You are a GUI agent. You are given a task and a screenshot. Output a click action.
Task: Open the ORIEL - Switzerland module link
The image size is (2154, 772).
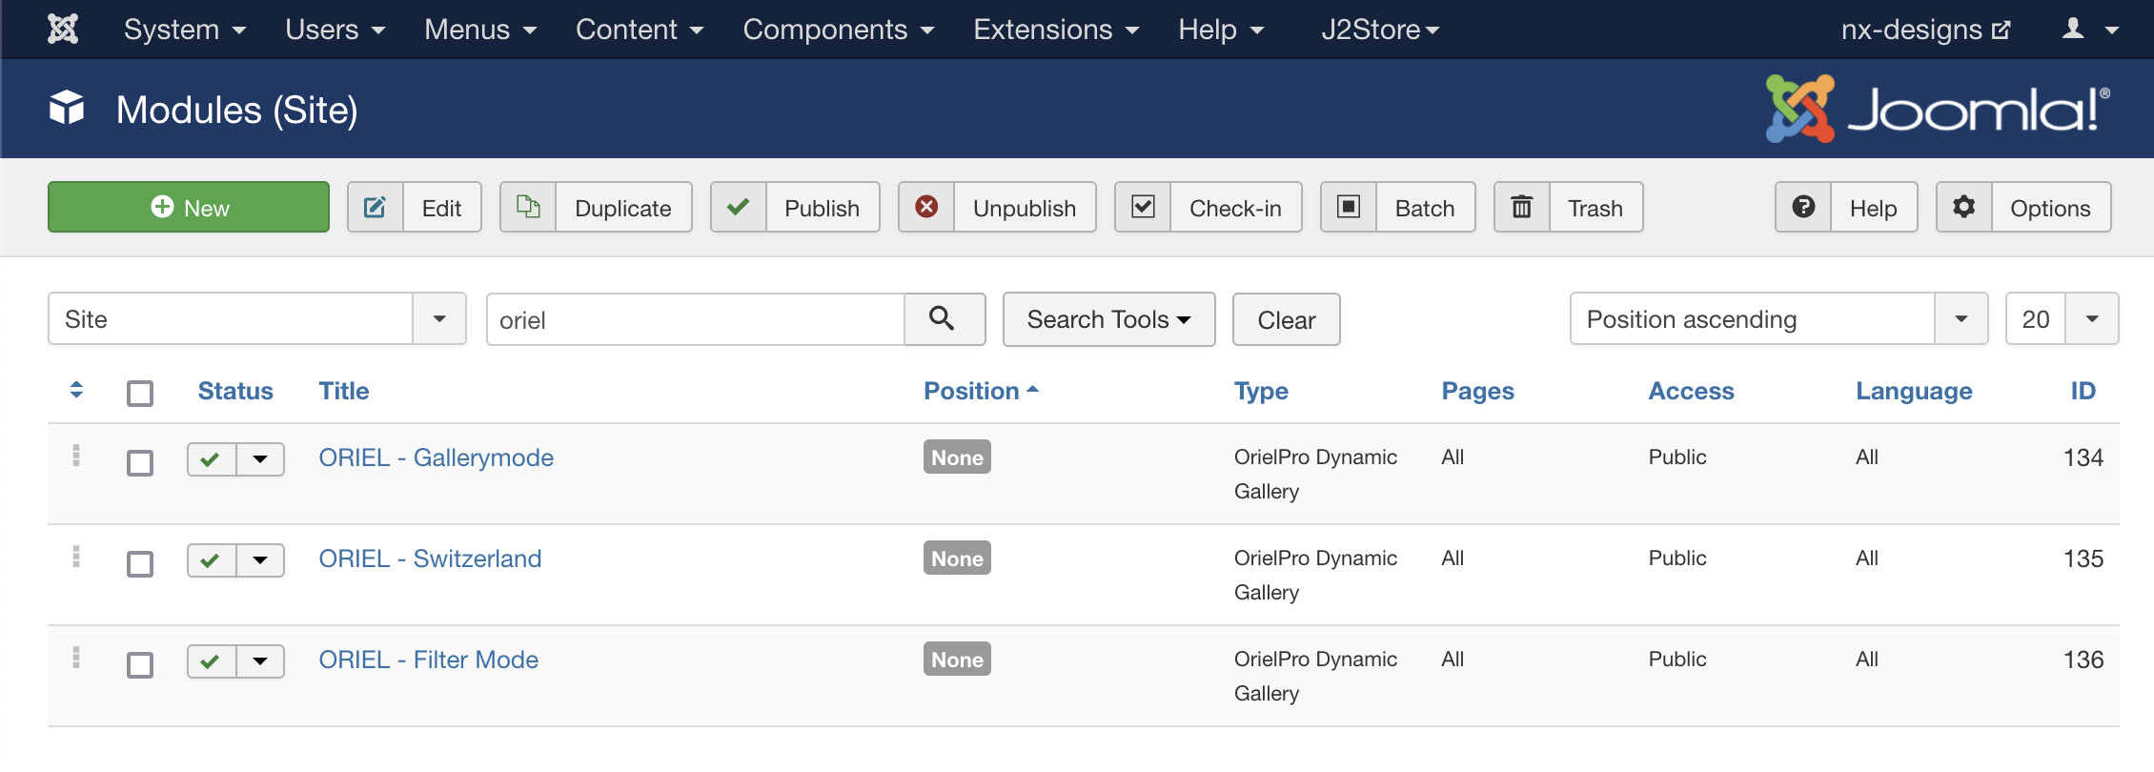click(x=430, y=559)
